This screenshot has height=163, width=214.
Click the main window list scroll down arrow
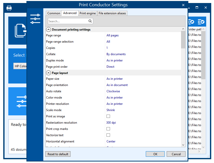(203, 147)
